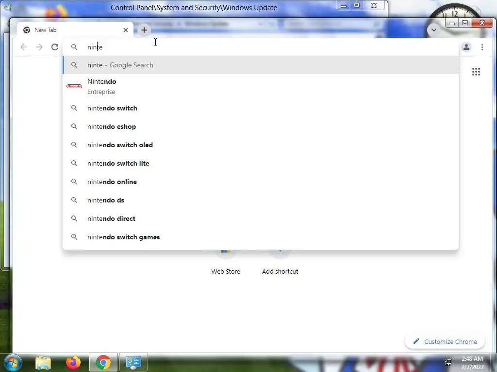Viewport: 497px width, 372px height.
Task: Select 'ninte - Google Search' suggestion
Action: coord(261,65)
